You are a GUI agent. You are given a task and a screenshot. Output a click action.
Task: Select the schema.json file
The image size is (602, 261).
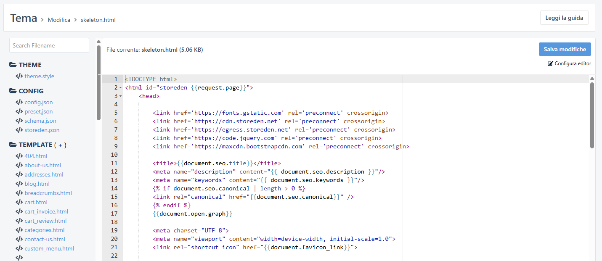tap(40, 121)
